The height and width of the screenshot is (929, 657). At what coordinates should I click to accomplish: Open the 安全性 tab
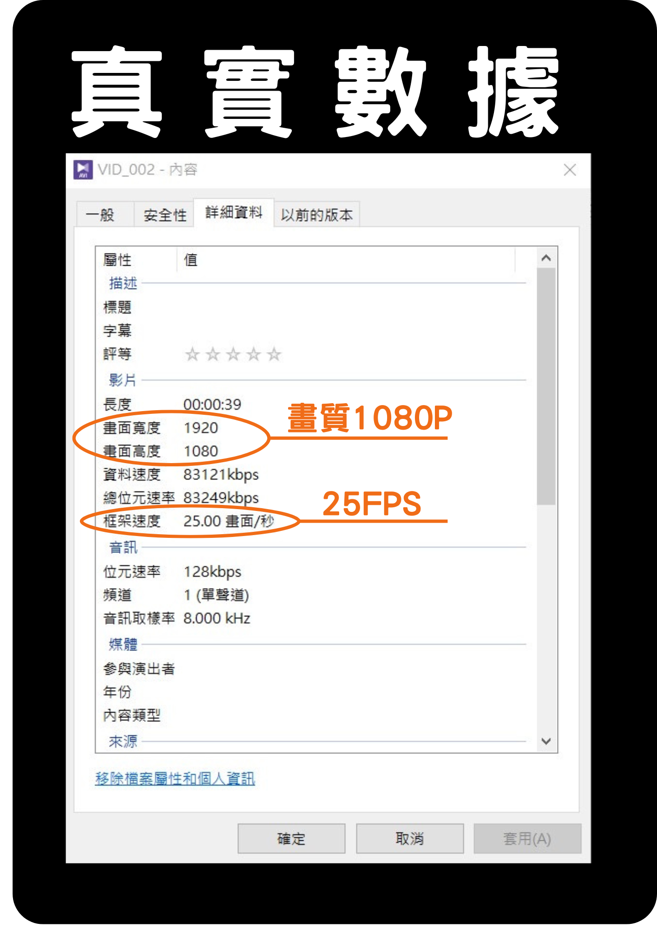point(164,215)
